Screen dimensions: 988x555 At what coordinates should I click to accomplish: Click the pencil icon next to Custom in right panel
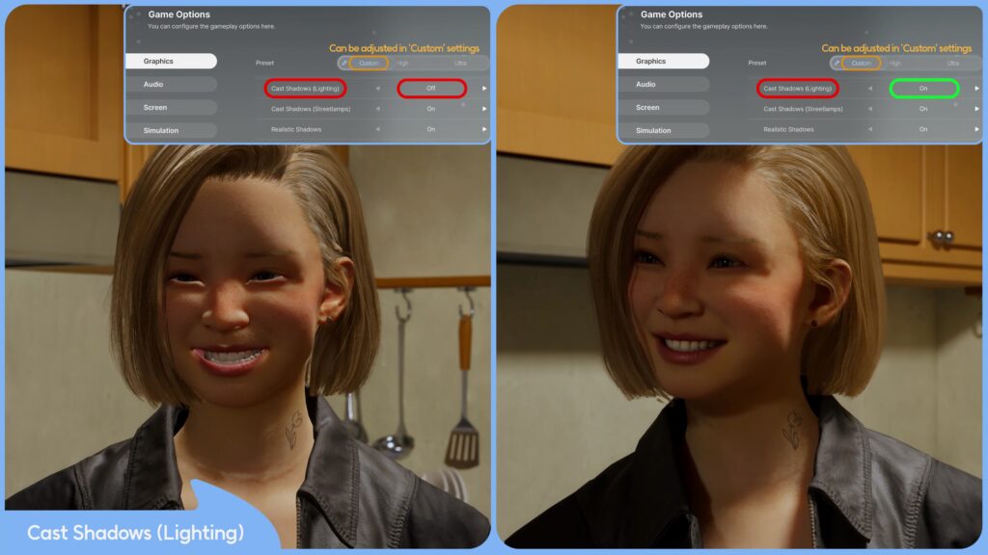[x=837, y=63]
